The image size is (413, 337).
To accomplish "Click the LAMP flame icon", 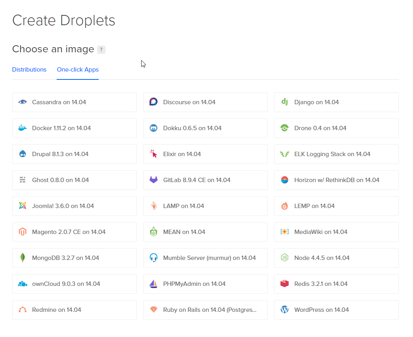I will click(153, 206).
